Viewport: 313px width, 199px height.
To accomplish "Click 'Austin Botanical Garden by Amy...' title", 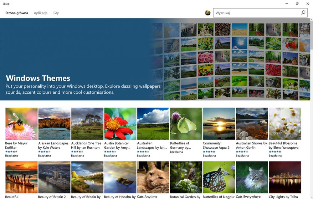I will [x=117, y=145].
